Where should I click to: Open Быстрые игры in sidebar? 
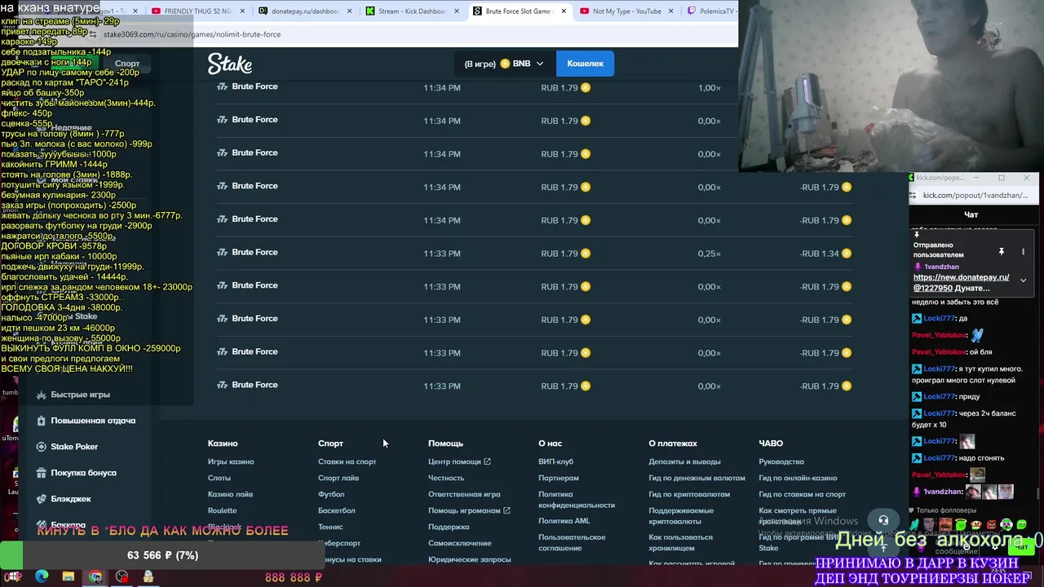pyautogui.click(x=80, y=395)
